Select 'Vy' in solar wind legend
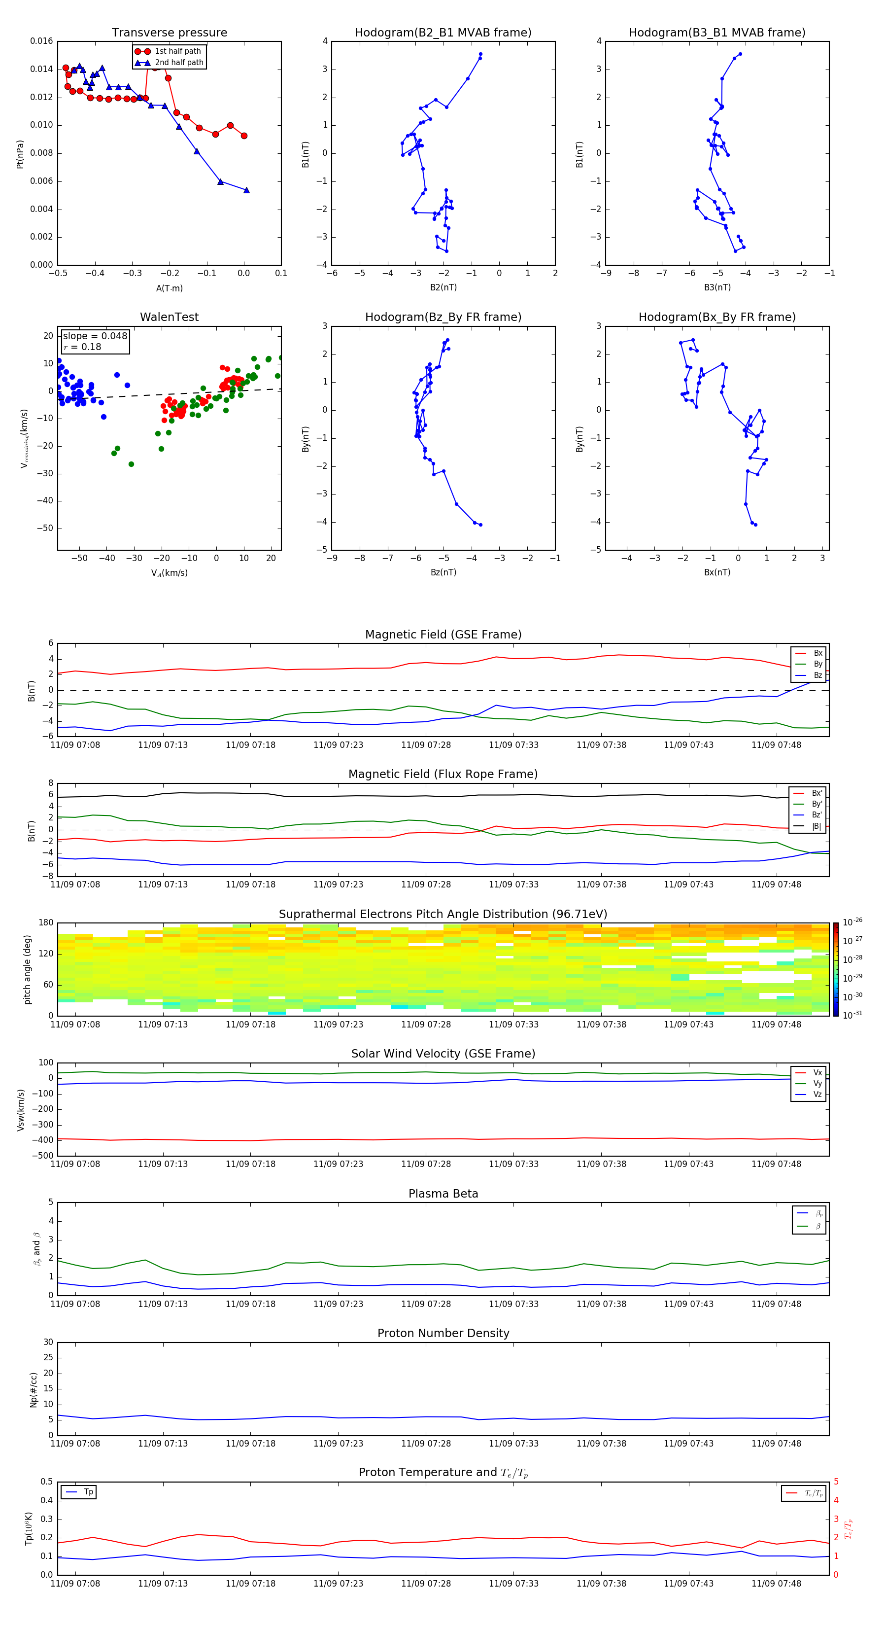Screen dimensions: 887x1627 coord(809,1083)
